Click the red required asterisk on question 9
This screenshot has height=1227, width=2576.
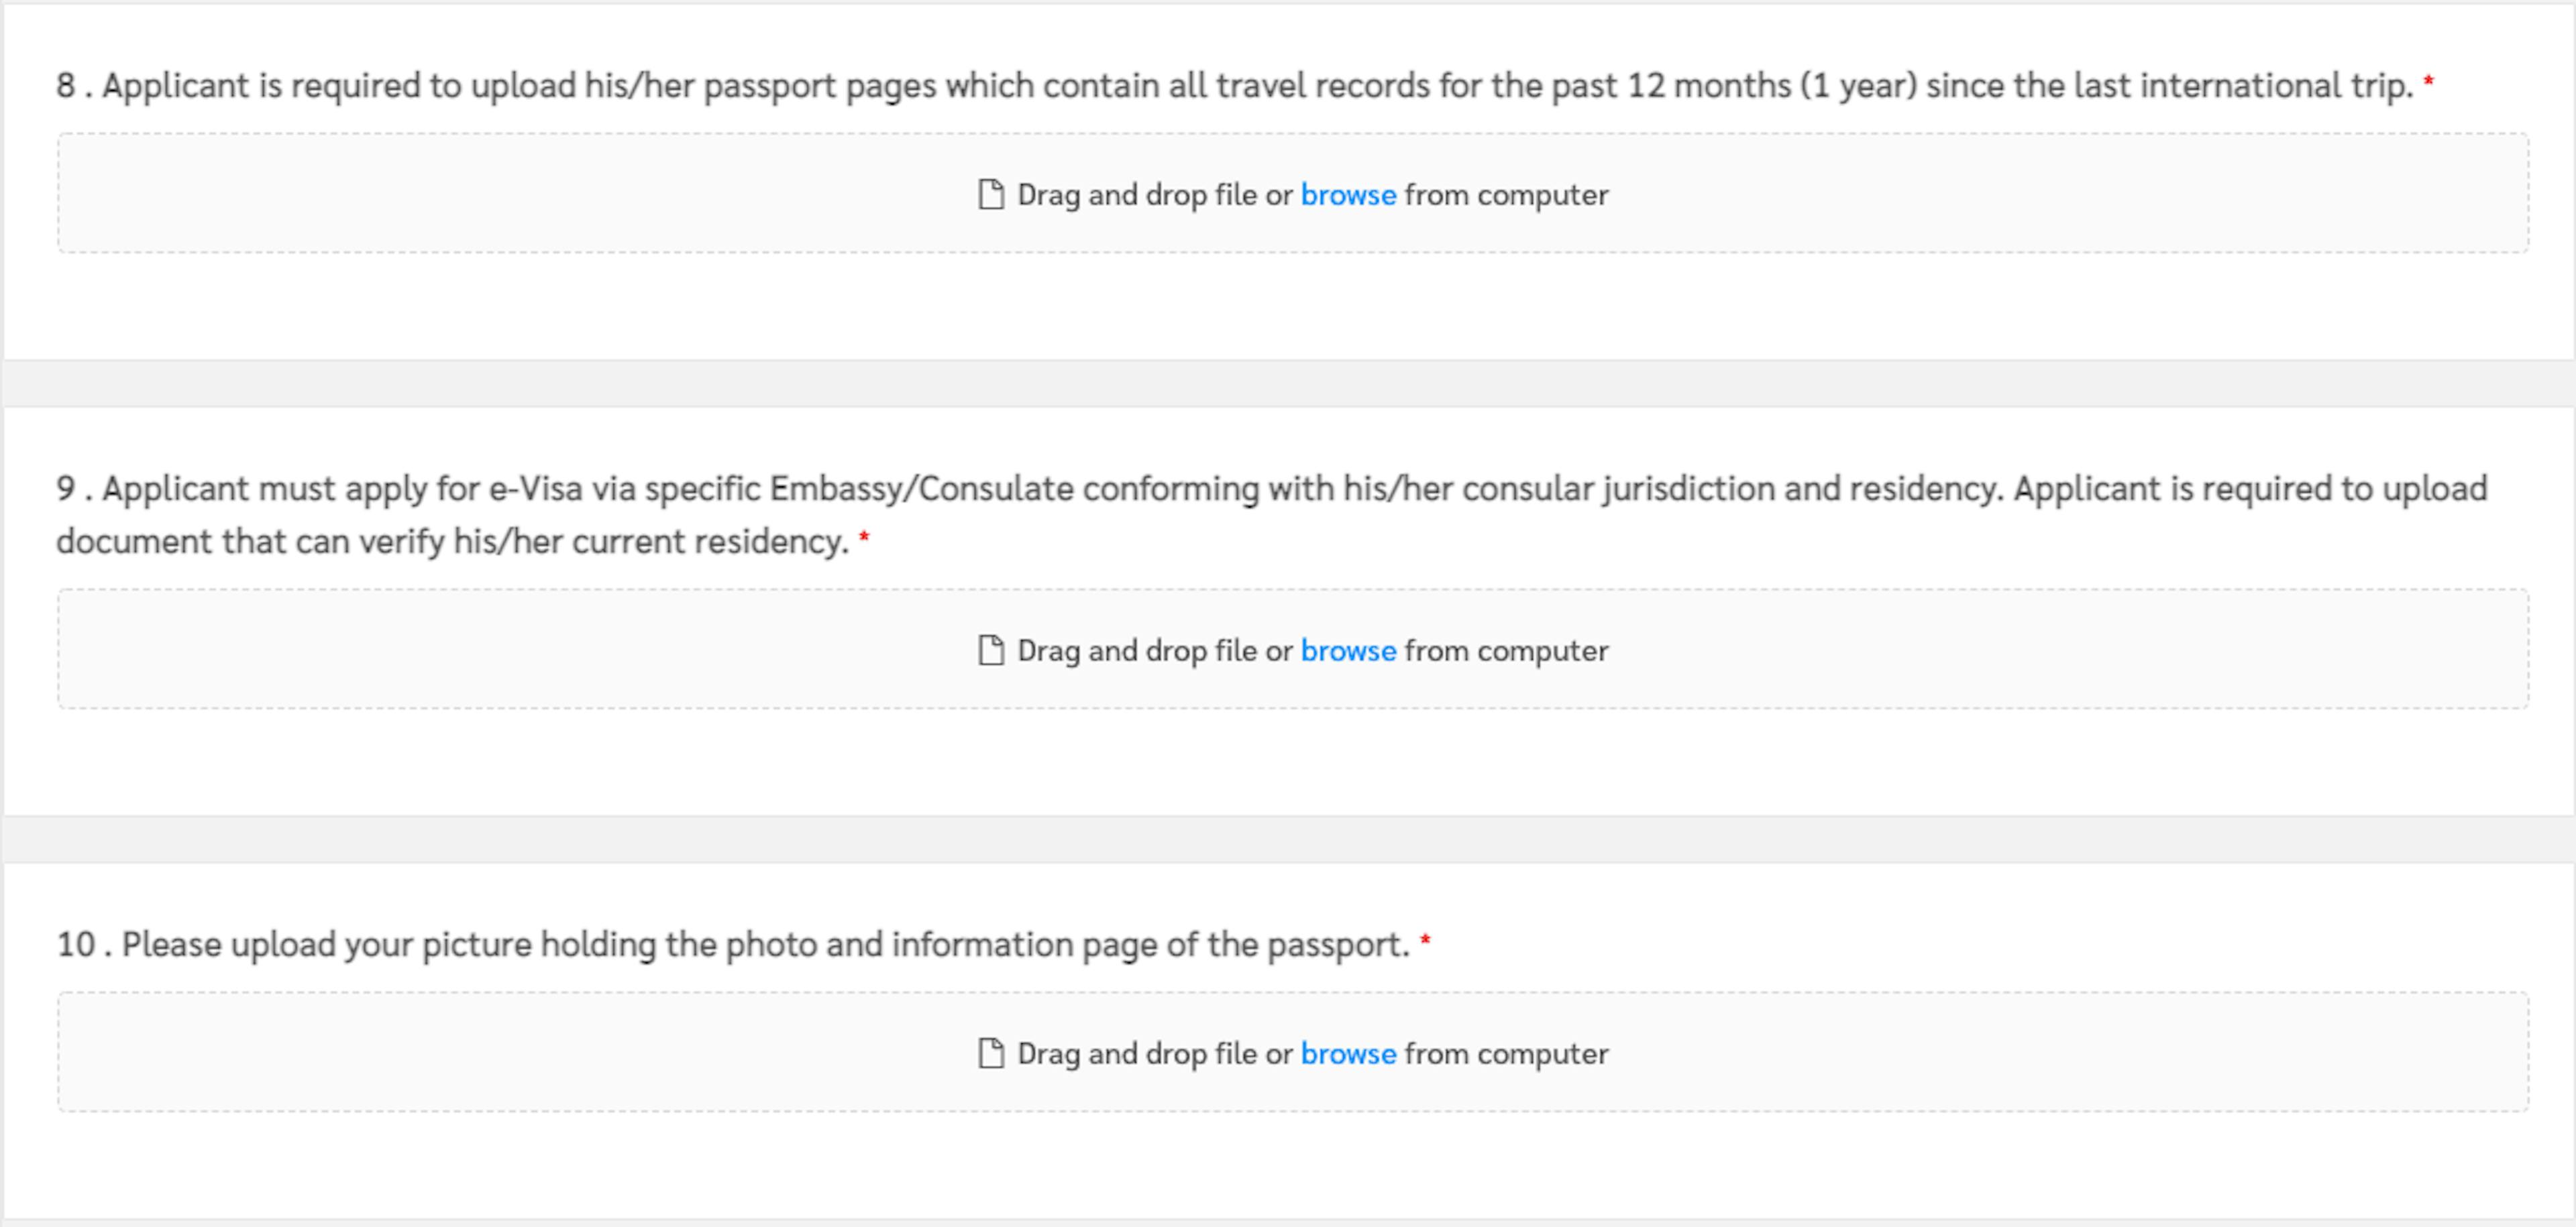pos(864,538)
